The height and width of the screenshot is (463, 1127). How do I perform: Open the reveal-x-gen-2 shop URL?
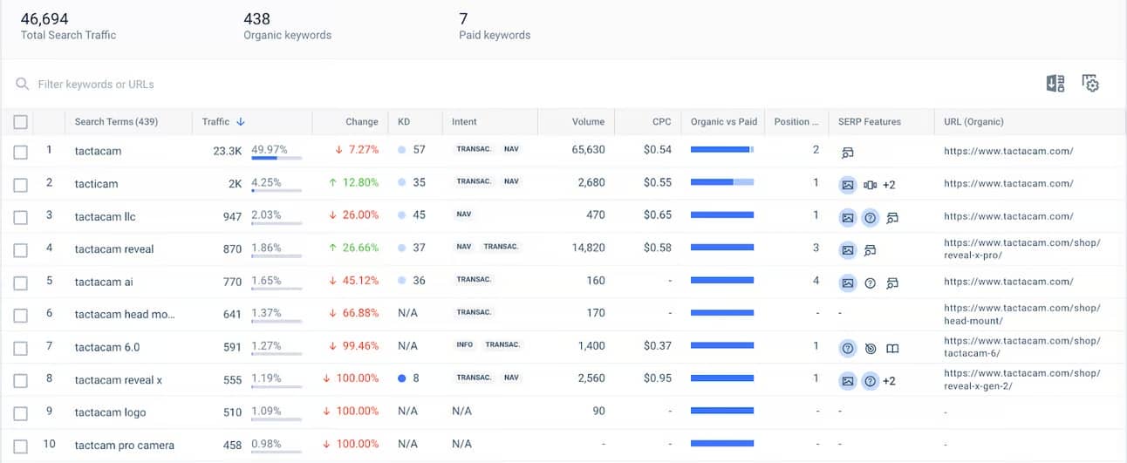1022,380
